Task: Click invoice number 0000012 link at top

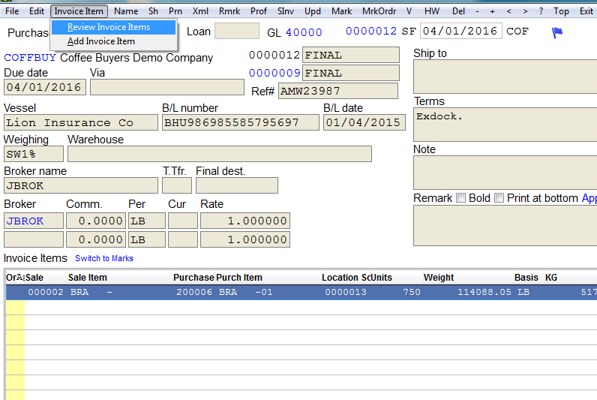Action: 371,31
